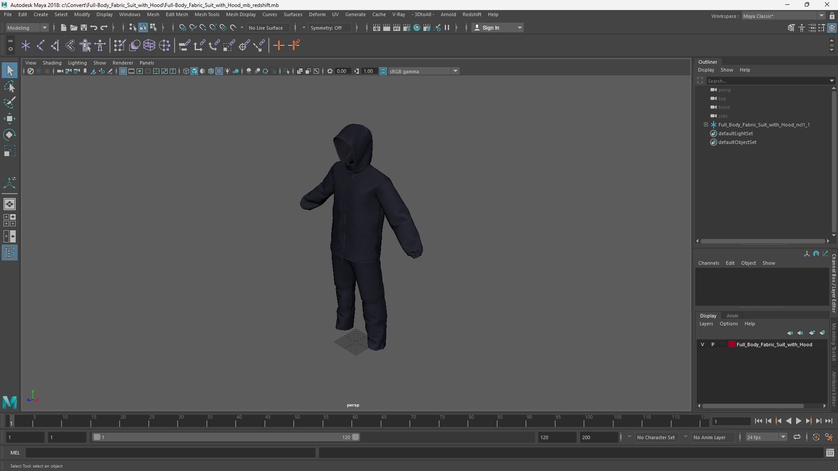This screenshot has width=838, height=471.
Task: Toggle the Outliner panel layout icon
Action: pos(10,253)
